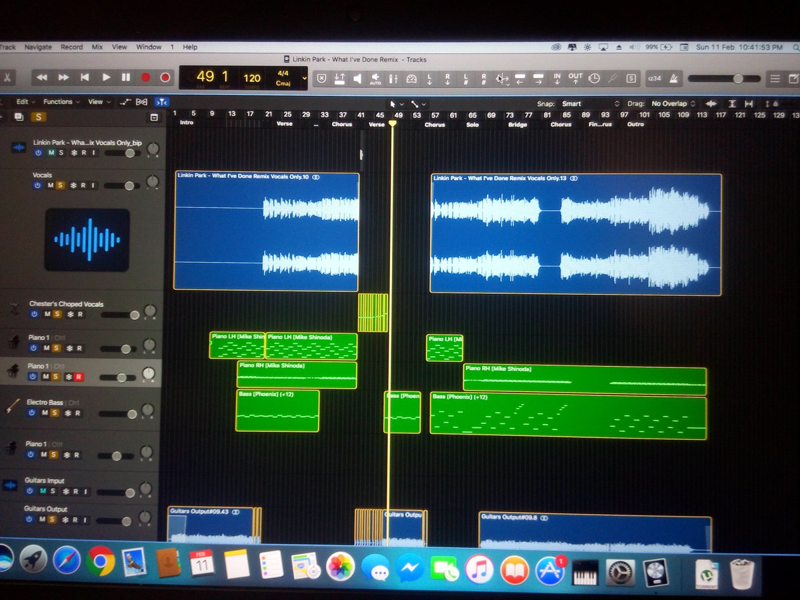Open the Drag No Overlap popup
Screen dimensions: 800x600
673,104
